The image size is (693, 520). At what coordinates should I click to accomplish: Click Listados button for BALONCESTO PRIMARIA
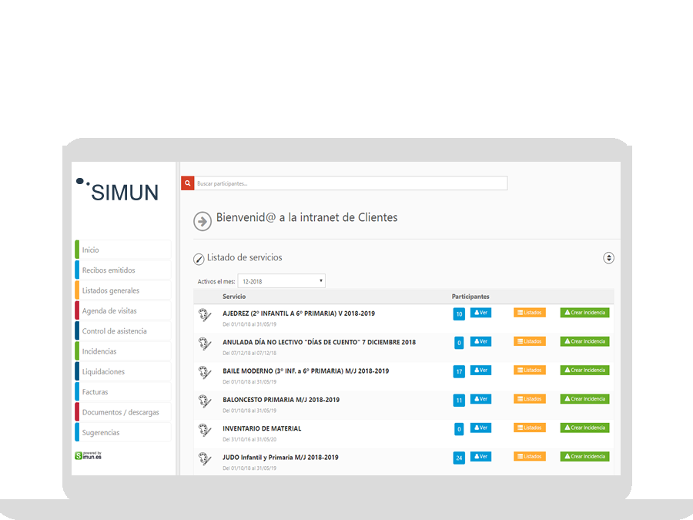pos(530,399)
